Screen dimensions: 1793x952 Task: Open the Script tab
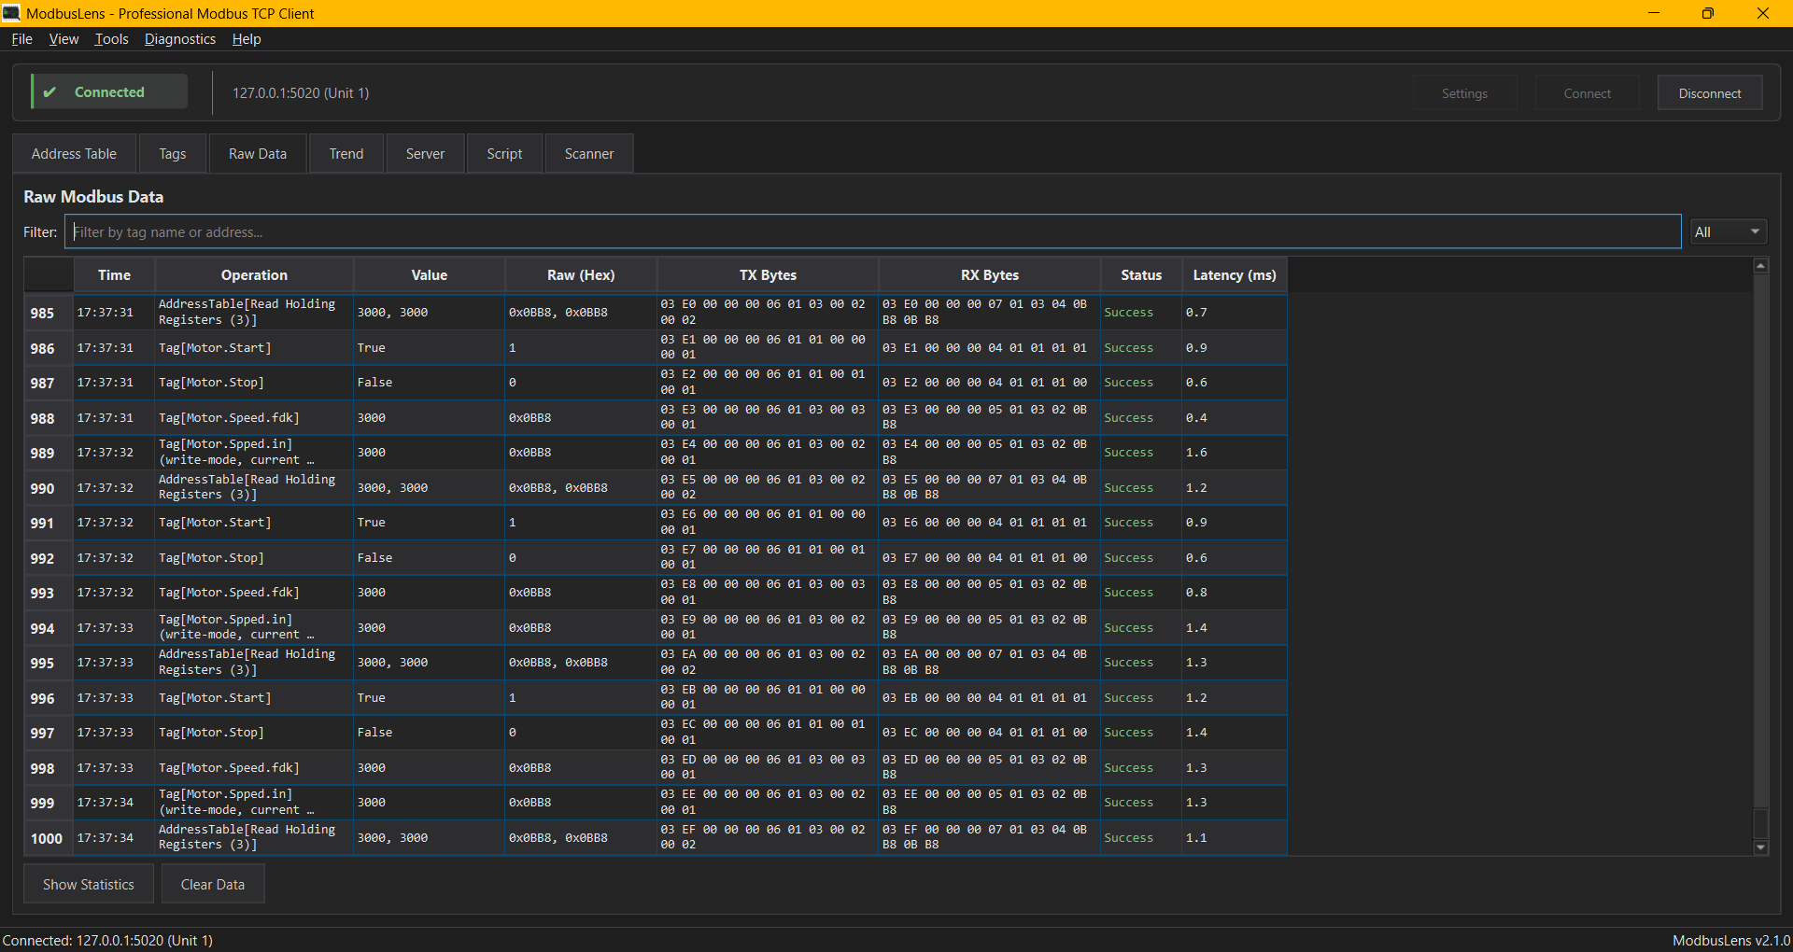504,154
